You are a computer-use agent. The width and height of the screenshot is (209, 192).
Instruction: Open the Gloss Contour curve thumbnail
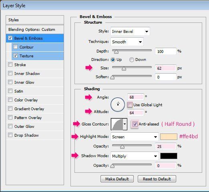pos(117,124)
